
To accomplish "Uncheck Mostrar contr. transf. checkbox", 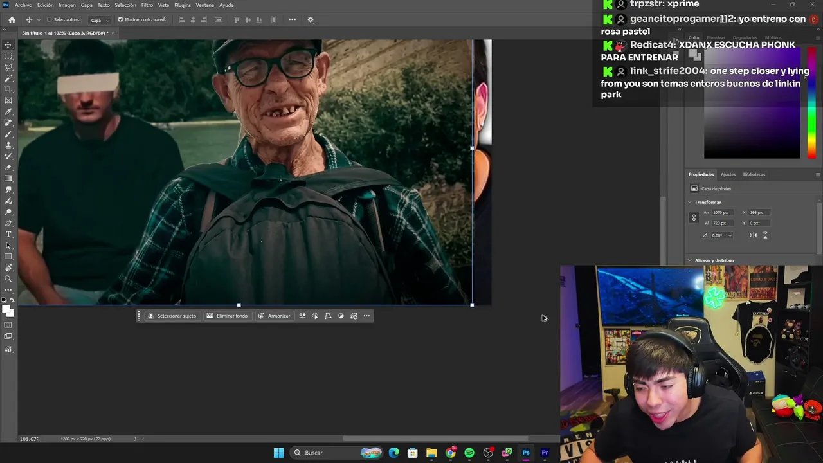I will coord(120,19).
